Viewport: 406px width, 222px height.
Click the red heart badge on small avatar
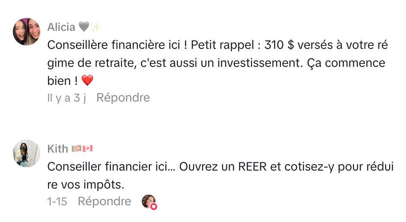[x=153, y=206]
